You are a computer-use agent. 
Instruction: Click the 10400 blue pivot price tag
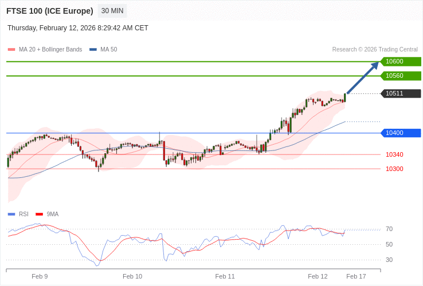tap(401, 133)
